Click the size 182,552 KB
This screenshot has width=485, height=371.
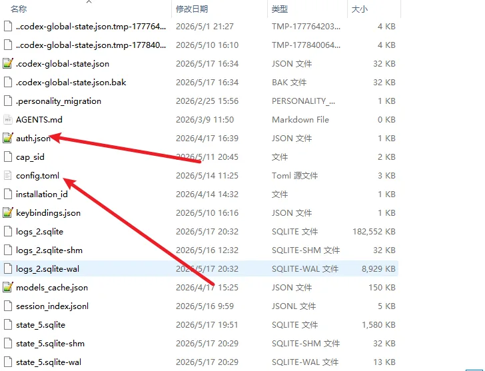pyautogui.click(x=374, y=232)
